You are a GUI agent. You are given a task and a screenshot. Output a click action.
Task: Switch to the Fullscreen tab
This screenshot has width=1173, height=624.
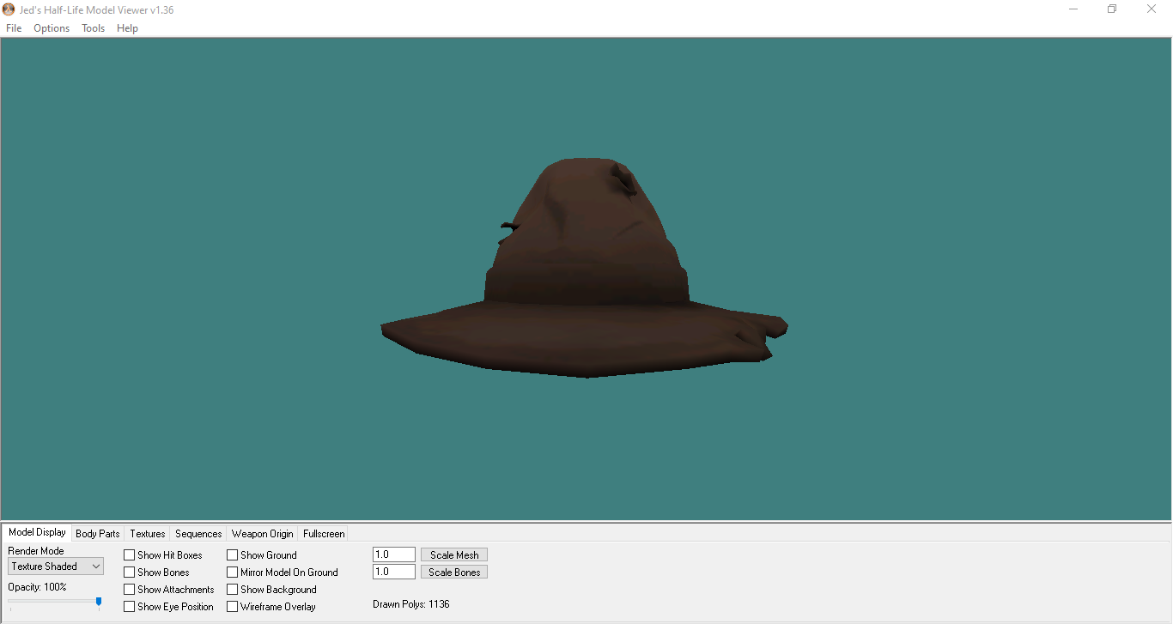(324, 534)
